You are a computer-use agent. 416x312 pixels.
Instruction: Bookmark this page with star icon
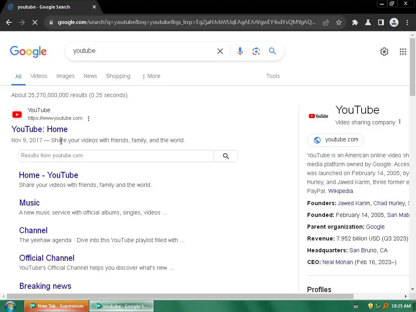click(339, 23)
